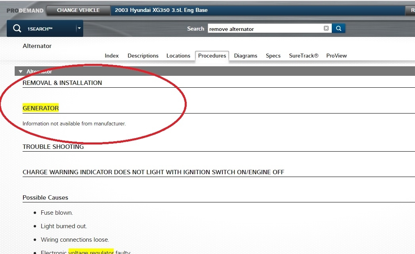Click the highlighted GENERATOR heading
Screen dimensions: 415x254
coord(40,108)
